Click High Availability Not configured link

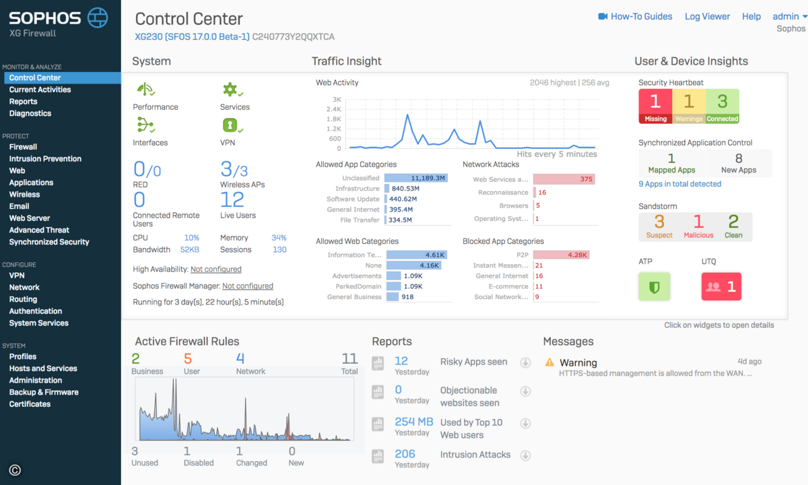click(216, 269)
